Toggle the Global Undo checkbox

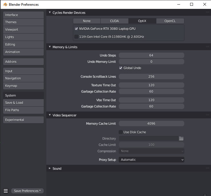[121, 68]
